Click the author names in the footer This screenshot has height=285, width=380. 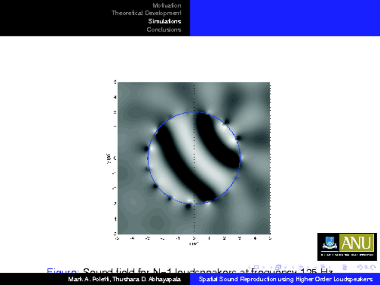124,279
